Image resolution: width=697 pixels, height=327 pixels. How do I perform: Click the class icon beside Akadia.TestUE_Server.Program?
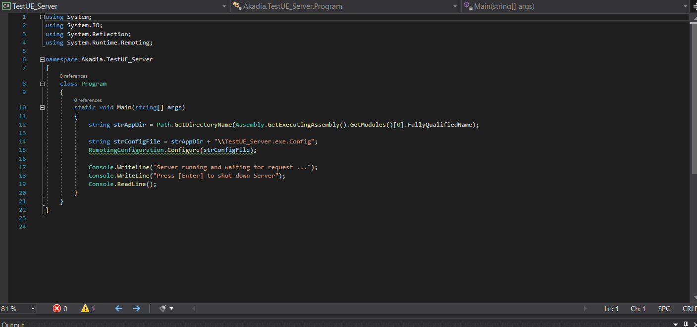coord(237,6)
